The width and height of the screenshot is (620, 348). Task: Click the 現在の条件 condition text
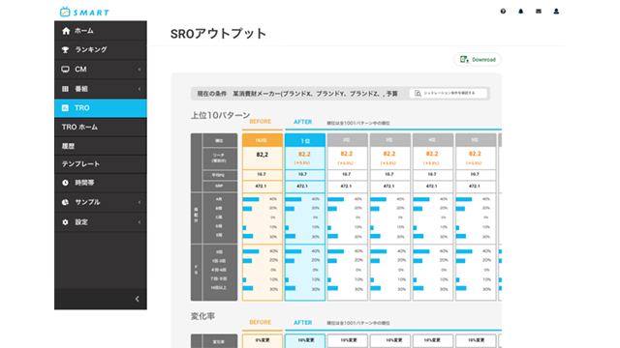tap(212, 94)
